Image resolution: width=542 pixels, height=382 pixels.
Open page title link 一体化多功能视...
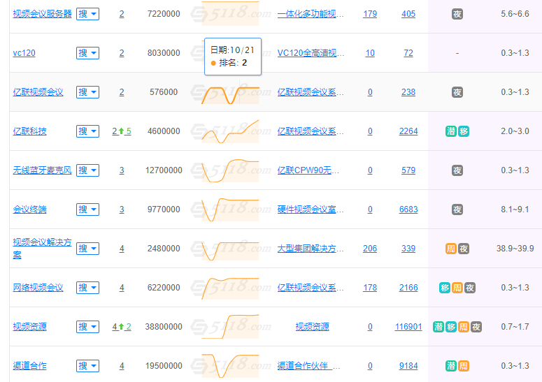[311, 14]
